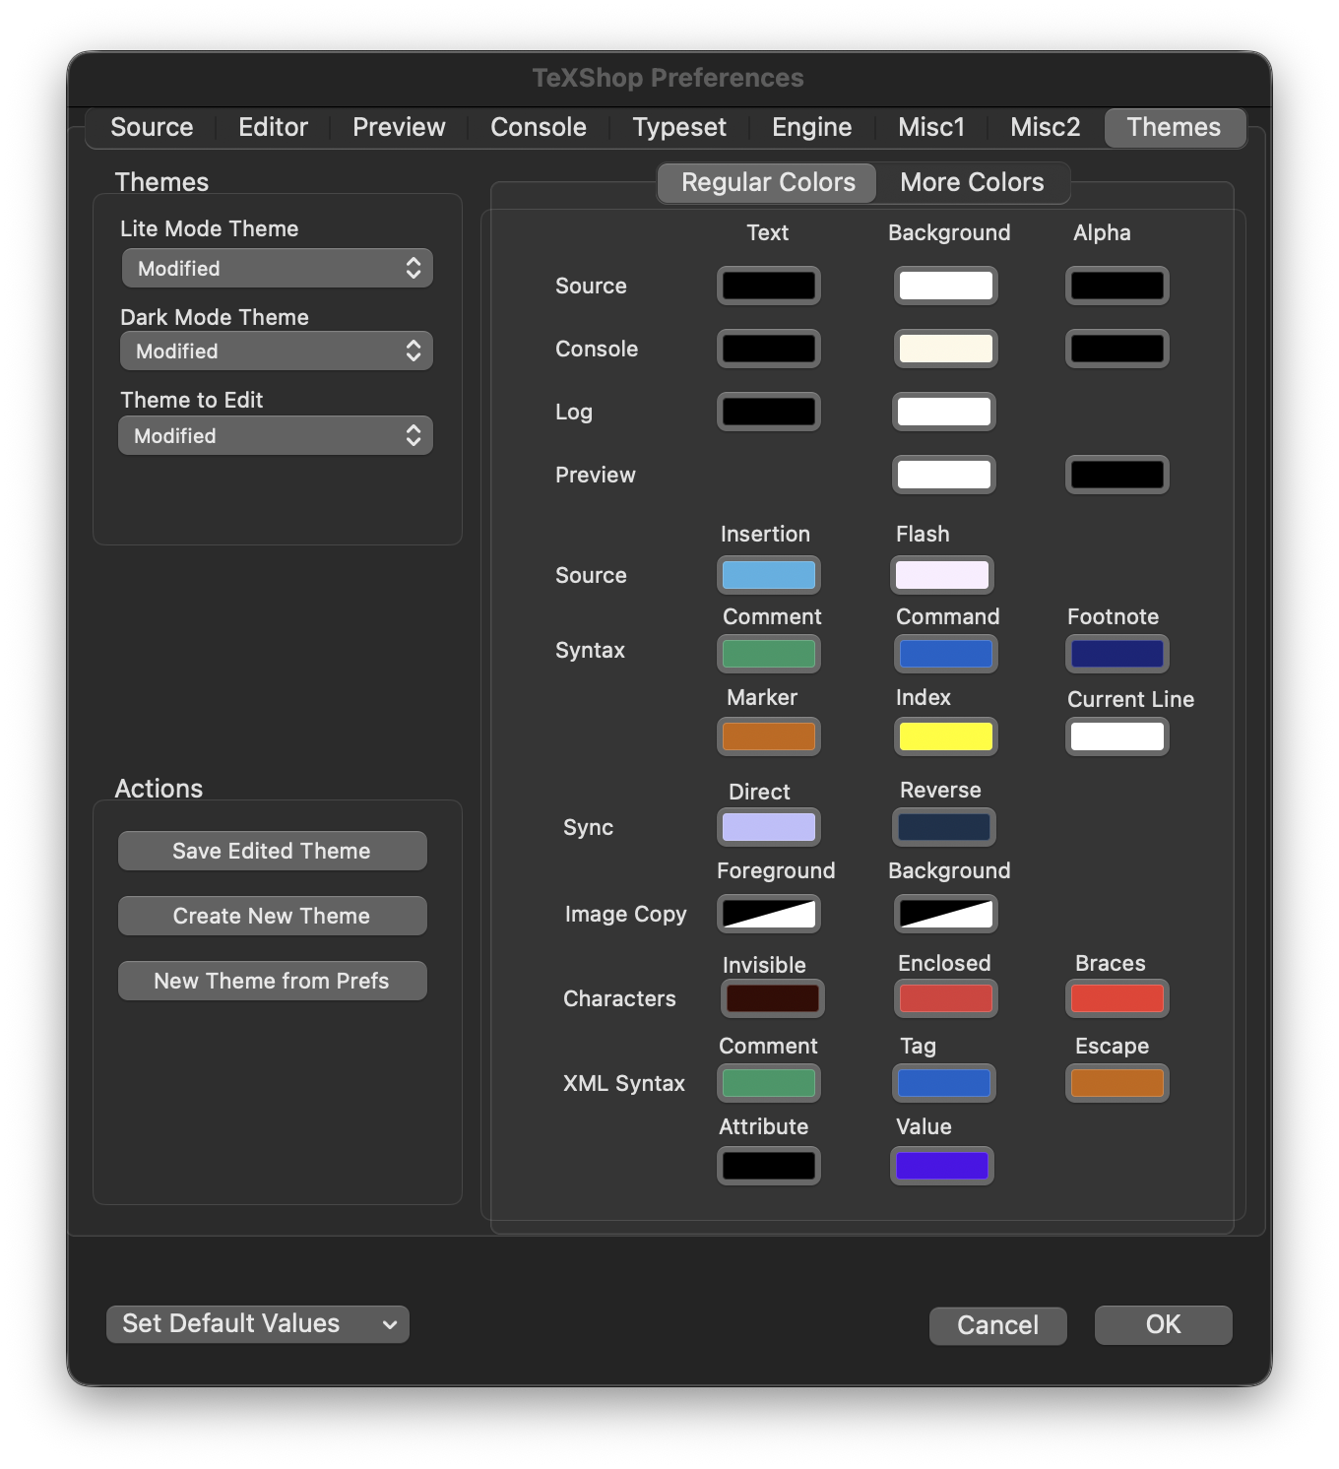Click the Save Edited Theme button
Viewport: 1339px width, 1469px height.
(x=272, y=852)
